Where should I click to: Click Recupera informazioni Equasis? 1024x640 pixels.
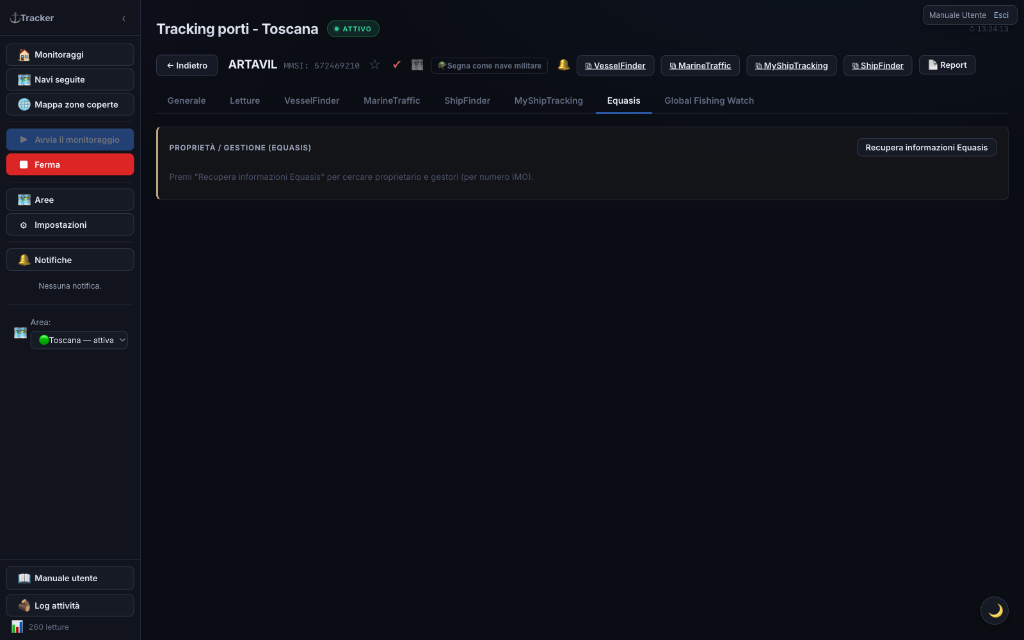click(927, 148)
